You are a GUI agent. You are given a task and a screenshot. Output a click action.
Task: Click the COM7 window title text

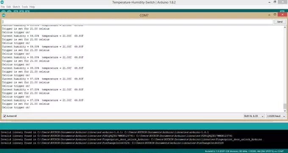click(x=144, y=15)
